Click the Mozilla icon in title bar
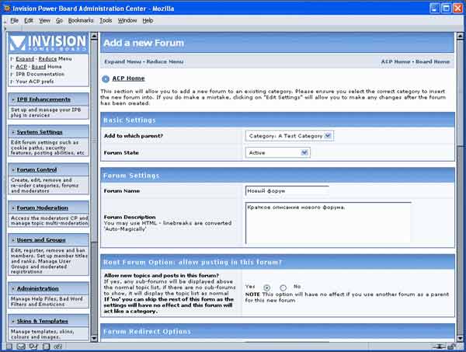Image resolution: width=466 pixels, height=352 pixels. 6,9
